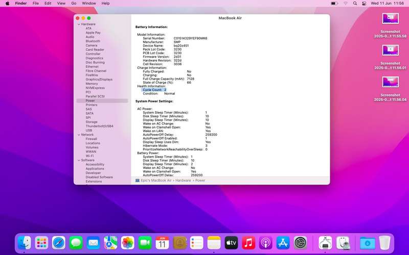
Task: Select Firewall under Network
Action: pyautogui.click(x=92, y=139)
